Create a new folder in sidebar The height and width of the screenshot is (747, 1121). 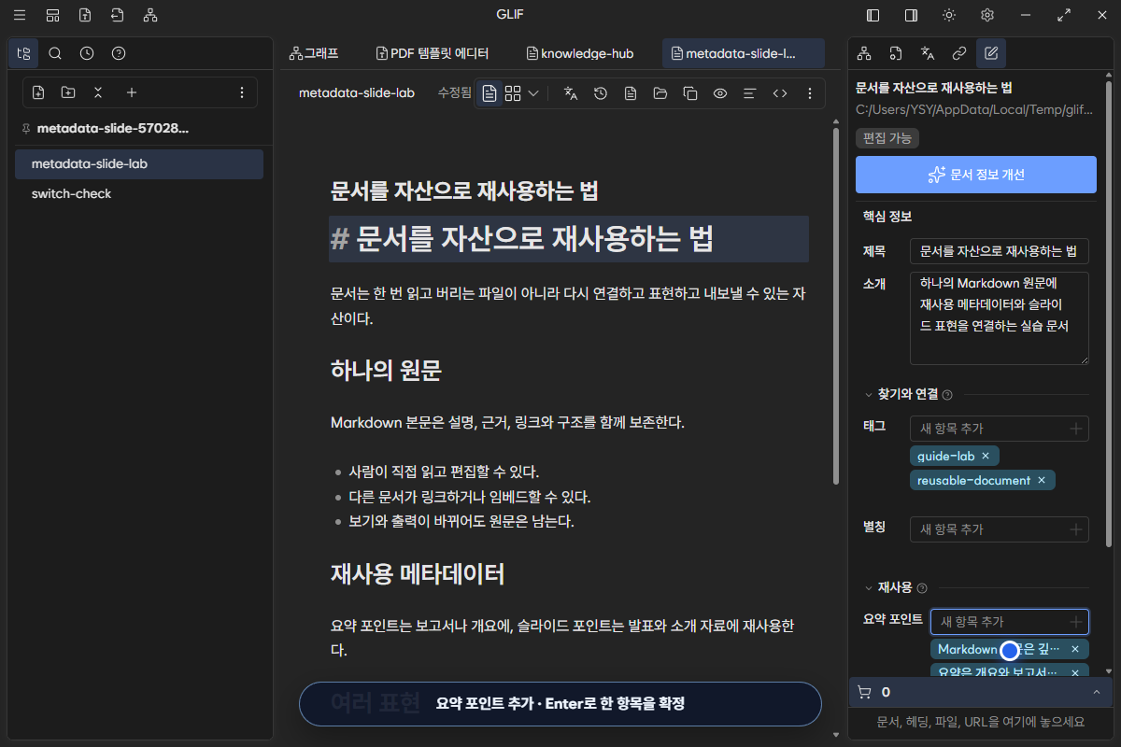click(x=68, y=92)
